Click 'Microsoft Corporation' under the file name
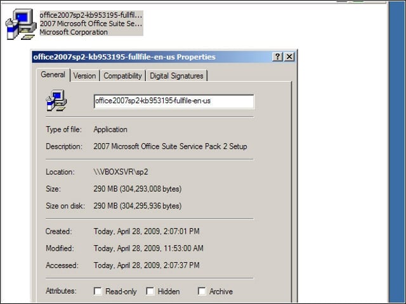Viewport: 406px width, 304px height. tap(74, 32)
